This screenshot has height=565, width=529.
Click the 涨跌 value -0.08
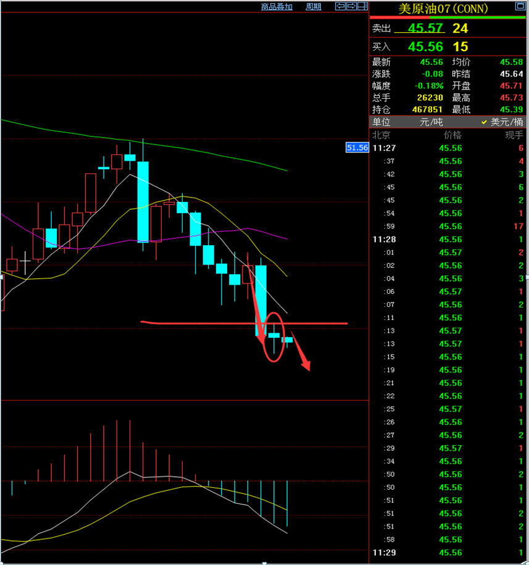(432, 74)
